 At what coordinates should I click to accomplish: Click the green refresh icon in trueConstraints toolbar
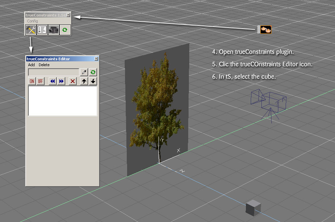[65, 30]
